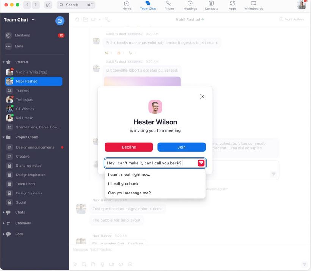Screen dimensions: 311x271
Task: Open the Team Chat header dropdown
Action: click(x=33, y=20)
